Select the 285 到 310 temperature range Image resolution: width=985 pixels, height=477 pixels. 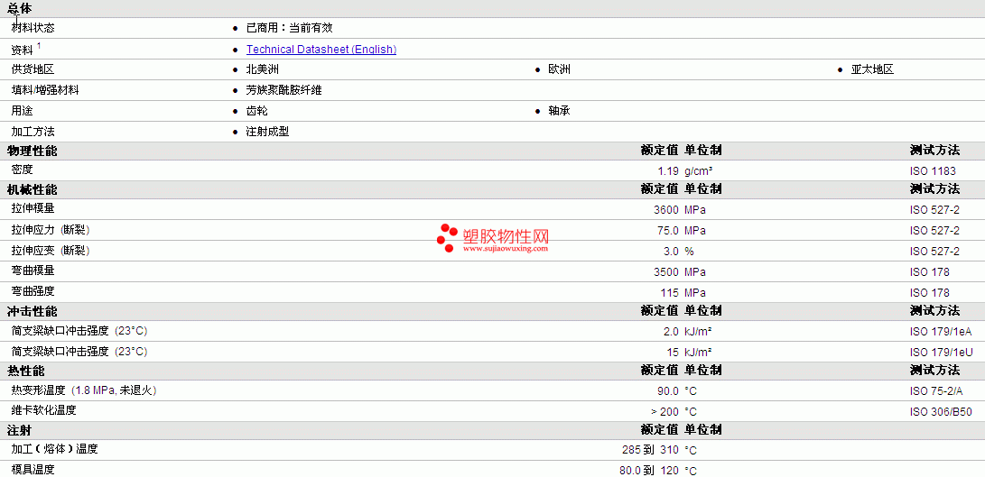651,450
